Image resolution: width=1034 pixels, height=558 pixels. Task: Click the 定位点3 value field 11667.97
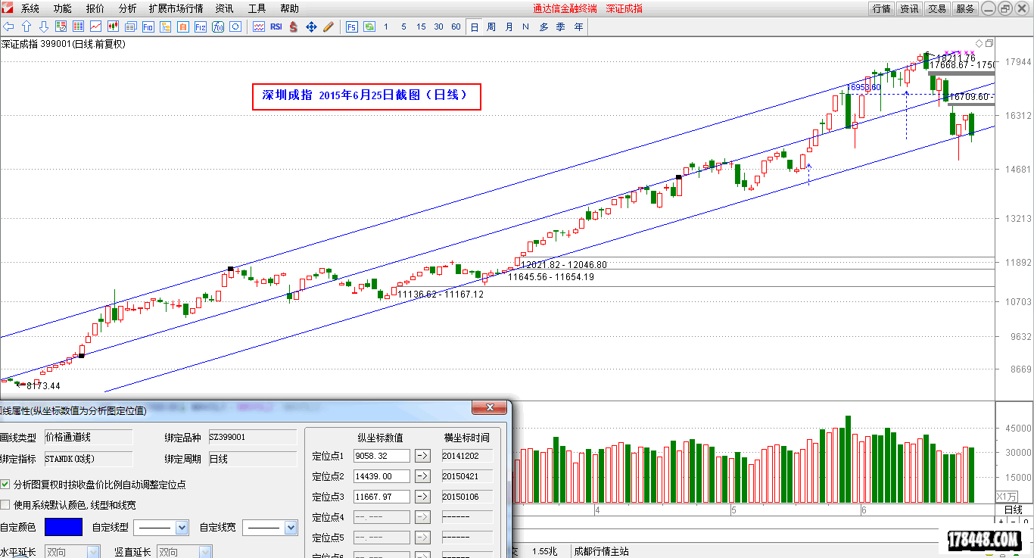tap(382, 497)
